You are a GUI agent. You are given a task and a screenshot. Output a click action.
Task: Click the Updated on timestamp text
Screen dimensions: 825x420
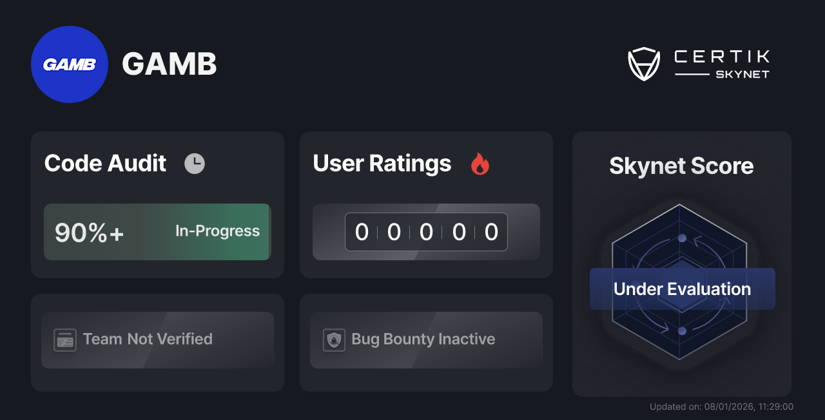click(x=721, y=406)
